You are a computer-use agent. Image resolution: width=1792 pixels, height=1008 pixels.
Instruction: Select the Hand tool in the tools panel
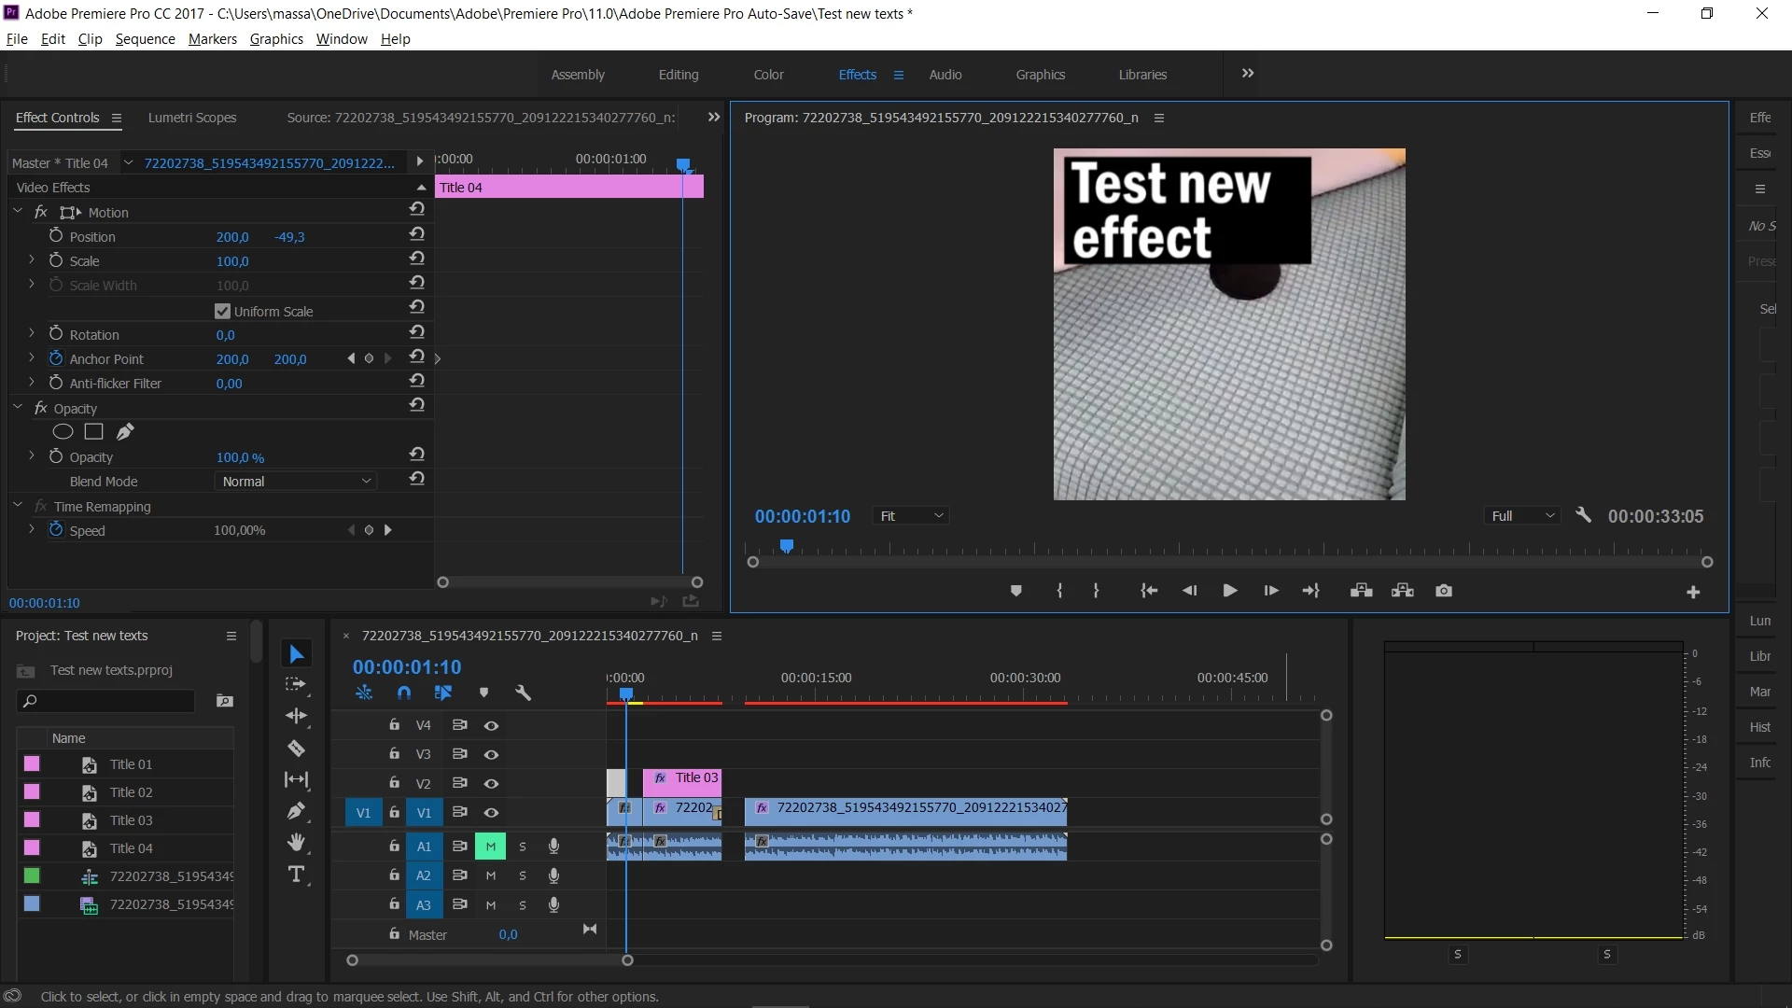[x=296, y=843]
